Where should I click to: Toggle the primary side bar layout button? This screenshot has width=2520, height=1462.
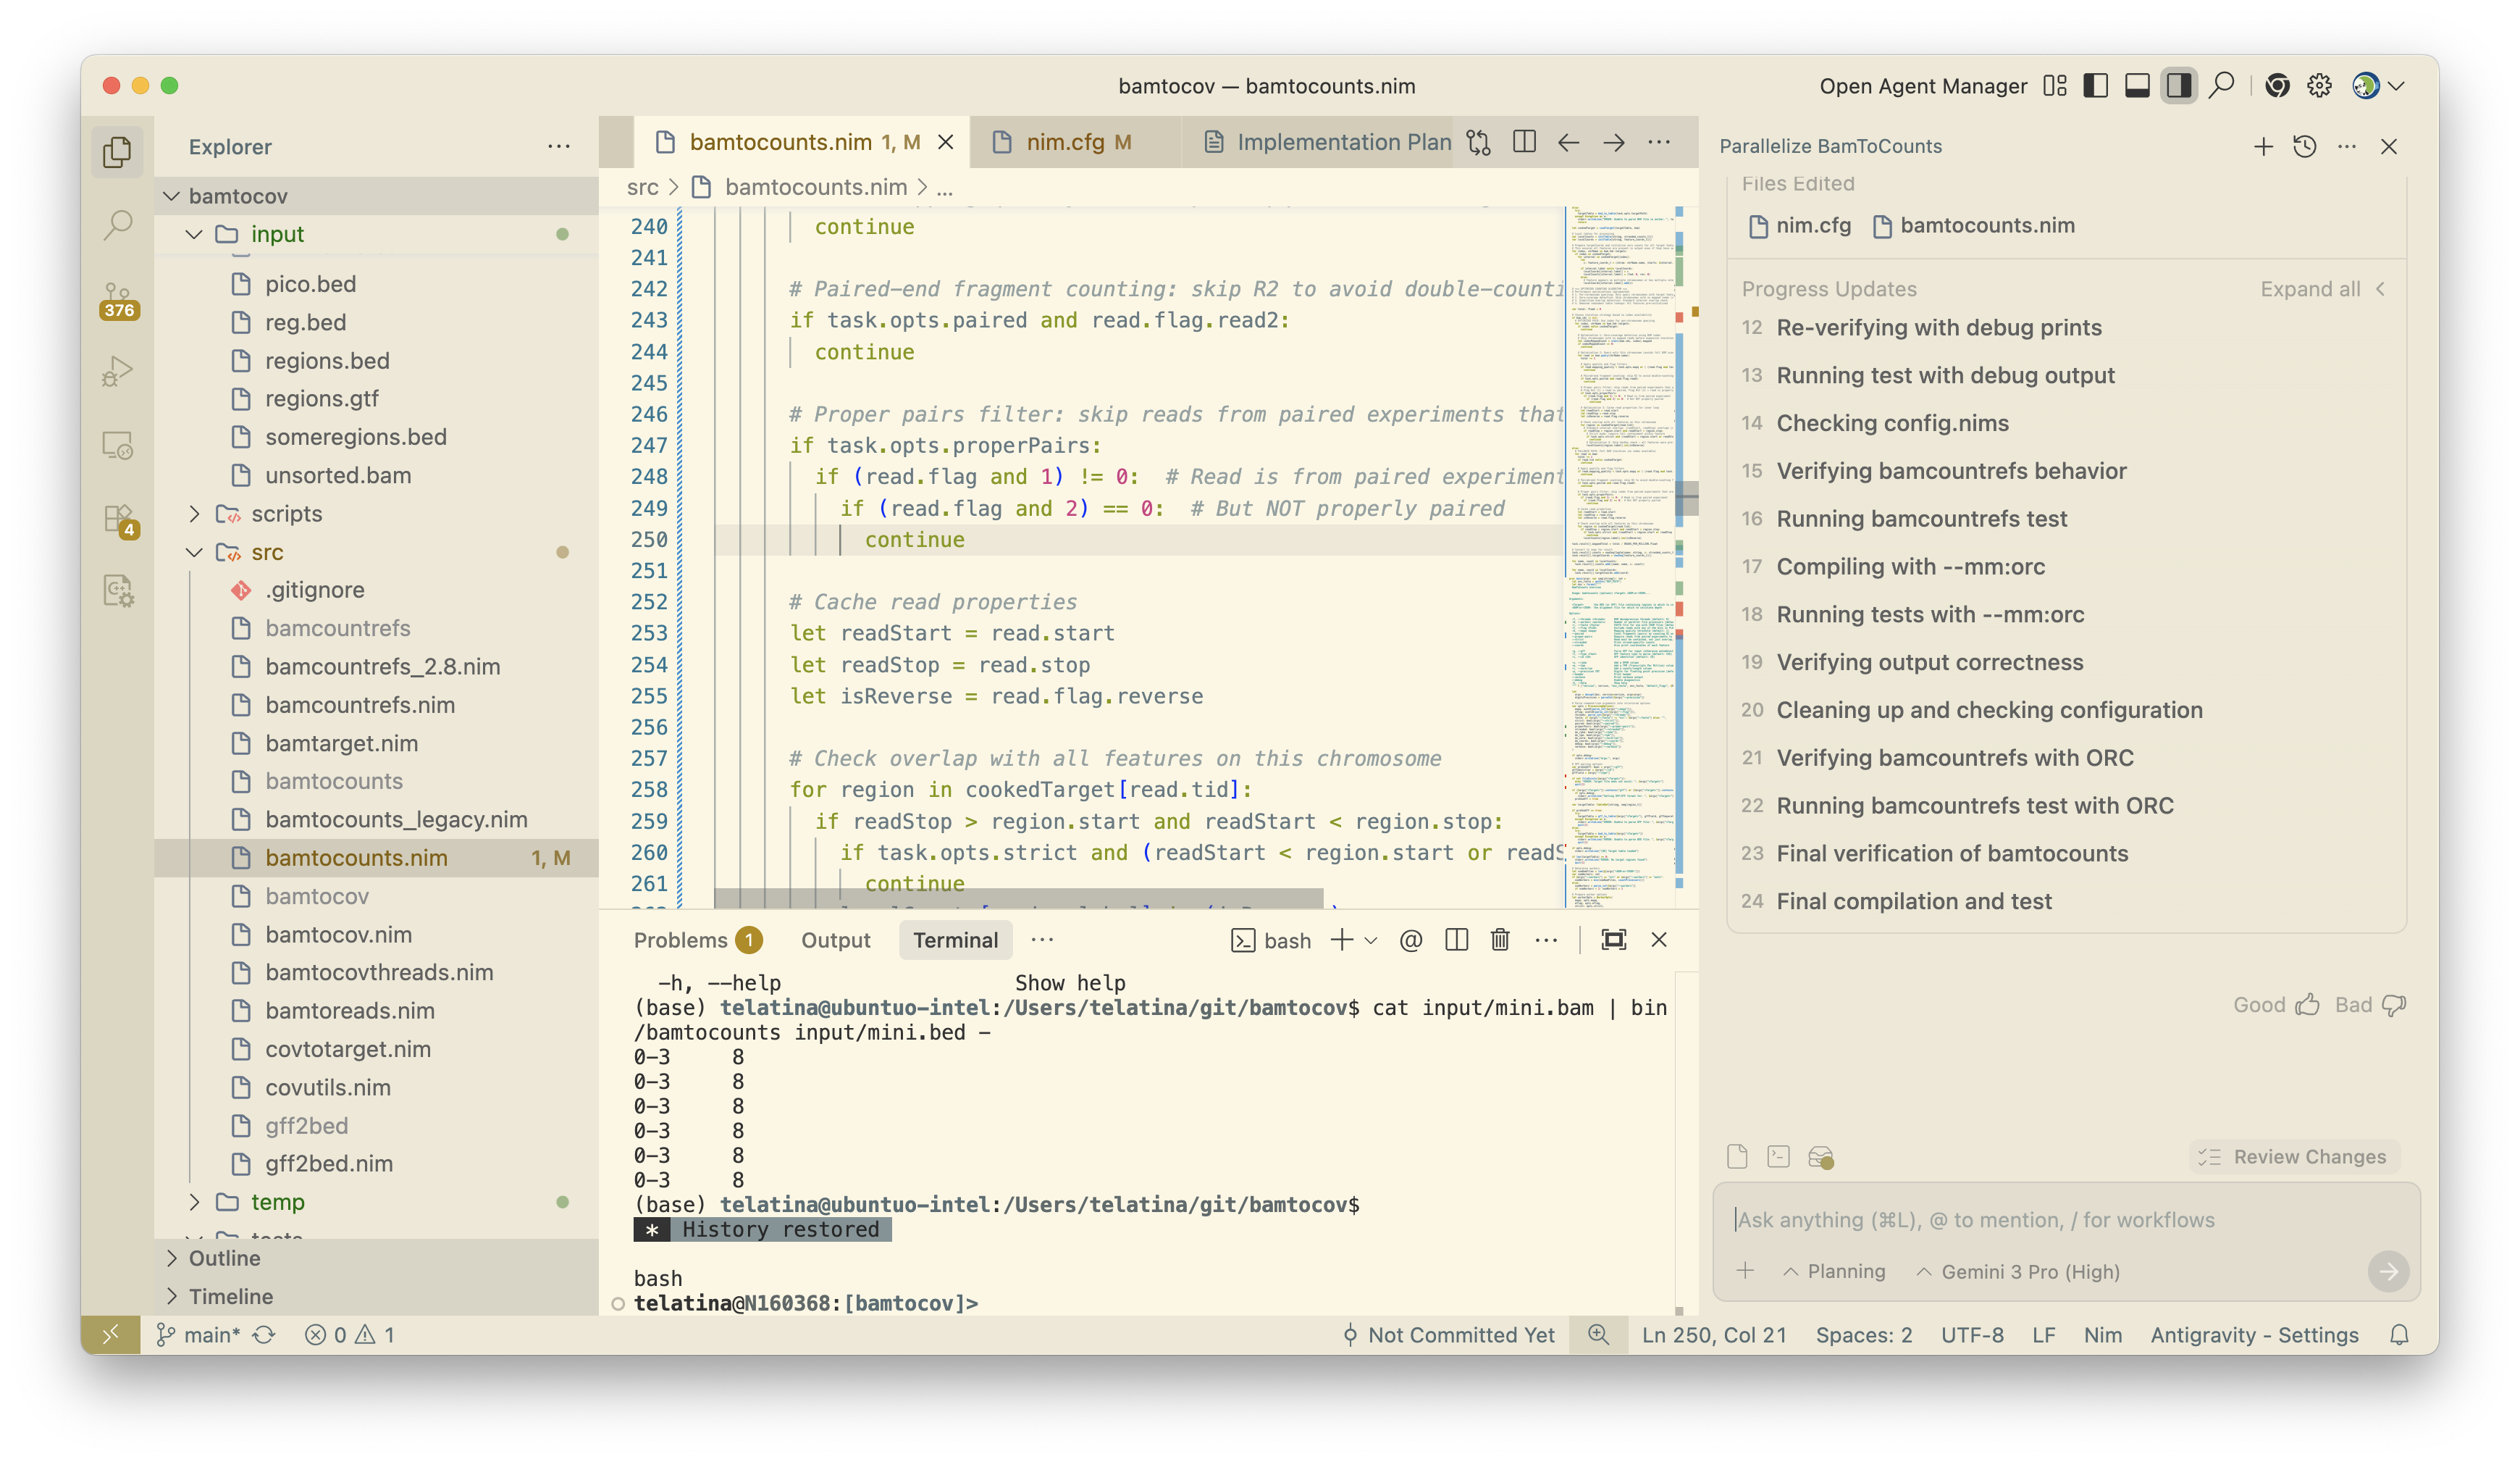click(2095, 86)
